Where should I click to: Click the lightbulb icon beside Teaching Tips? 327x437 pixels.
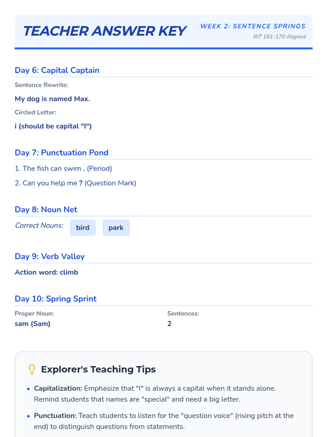[x=32, y=369]
